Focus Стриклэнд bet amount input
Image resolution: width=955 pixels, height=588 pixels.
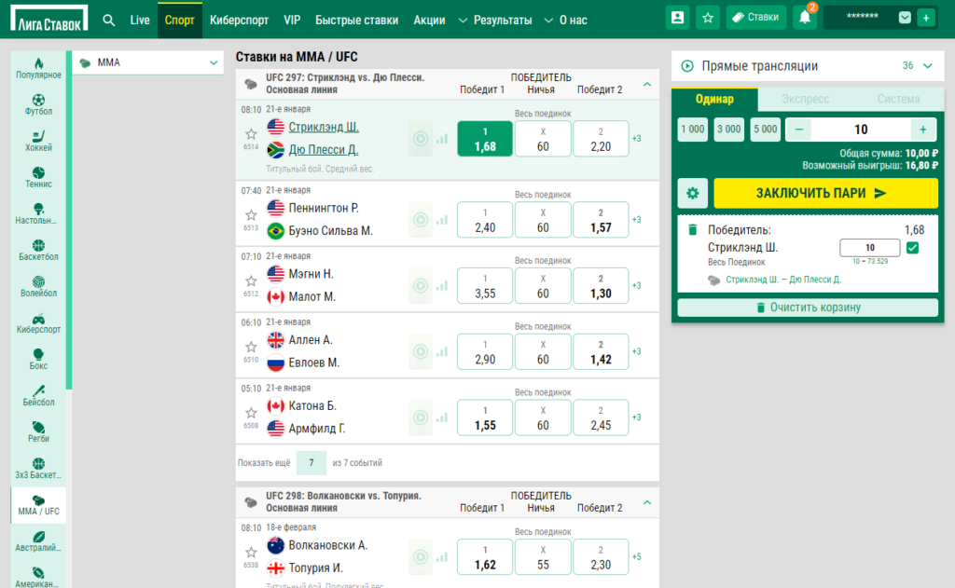(x=870, y=248)
